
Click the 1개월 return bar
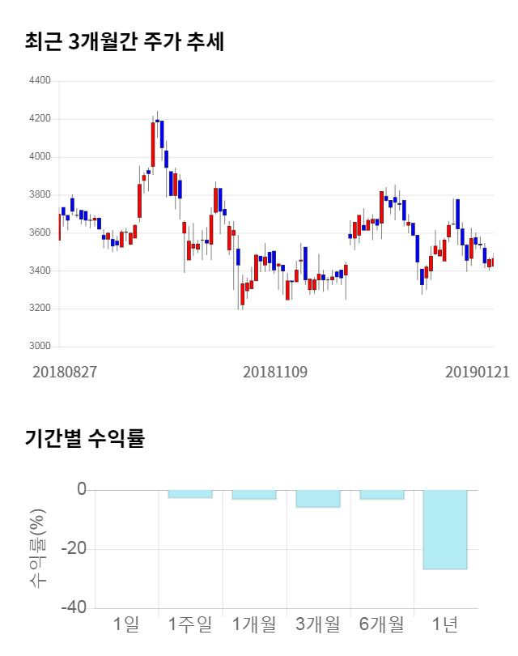(x=254, y=495)
